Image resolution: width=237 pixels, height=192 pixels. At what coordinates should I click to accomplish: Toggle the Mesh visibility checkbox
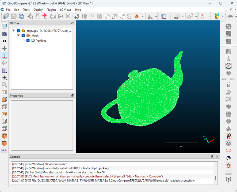23,36
